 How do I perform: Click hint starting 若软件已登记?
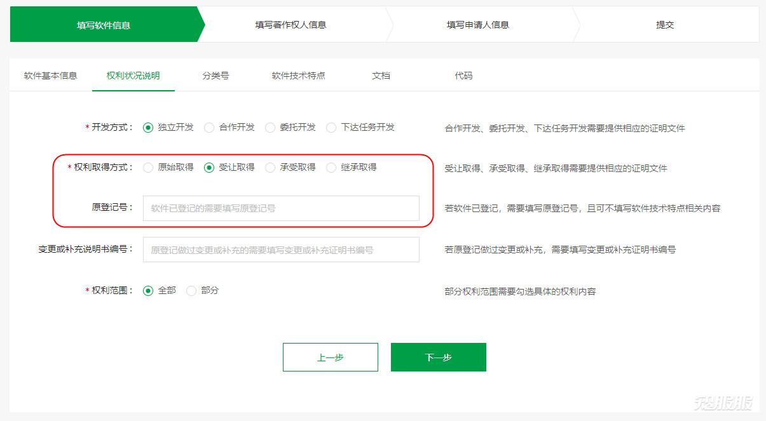pyautogui.click(x=583, y=208)
